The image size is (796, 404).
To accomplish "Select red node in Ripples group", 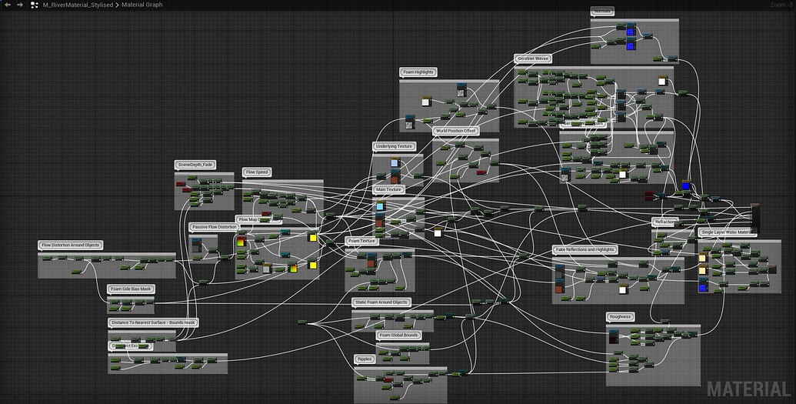I will [388, 379].
